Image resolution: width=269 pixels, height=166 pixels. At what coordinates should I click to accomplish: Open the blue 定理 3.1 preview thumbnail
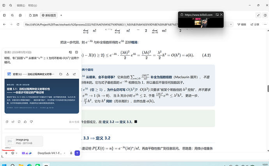pyautogui.click(x=42, y=96)
